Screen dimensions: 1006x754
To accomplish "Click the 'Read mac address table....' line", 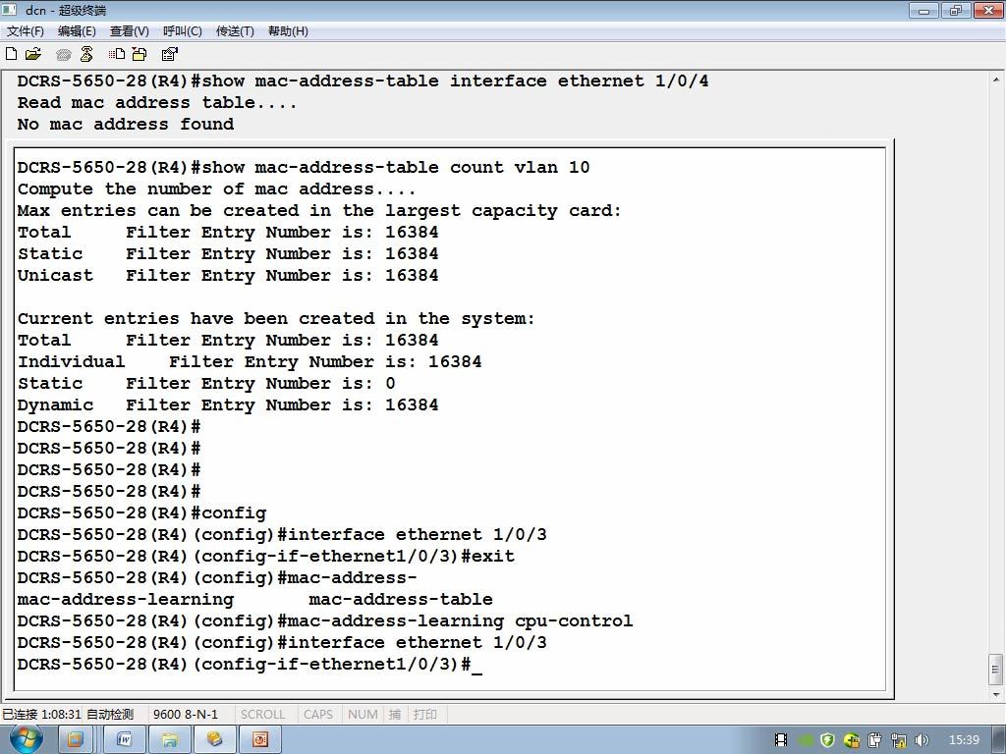I will tap(157, 102).
